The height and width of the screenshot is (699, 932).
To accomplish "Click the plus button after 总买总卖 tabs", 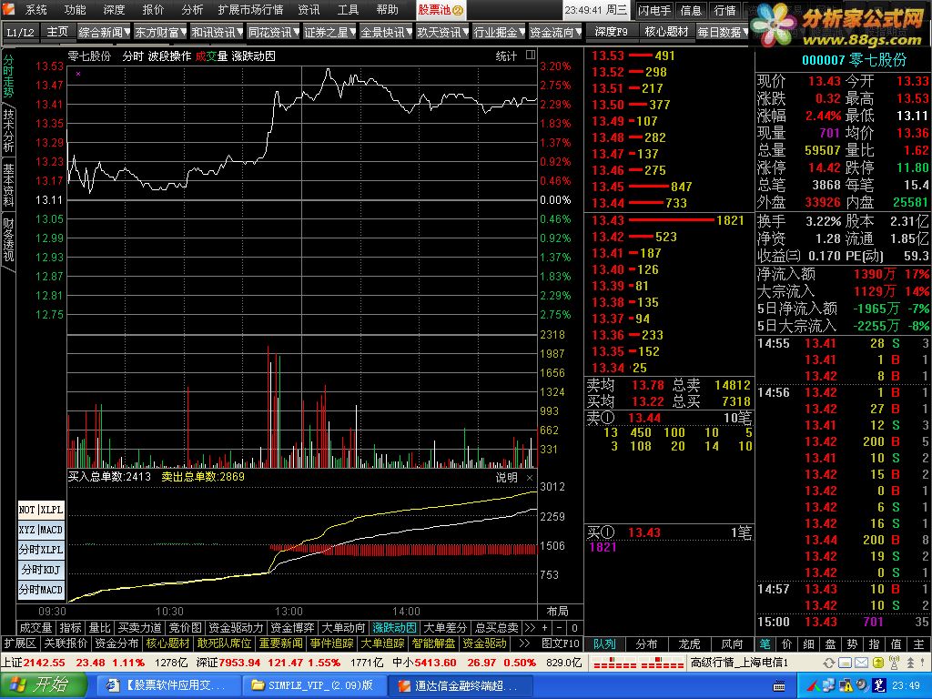I will point(544,628).
